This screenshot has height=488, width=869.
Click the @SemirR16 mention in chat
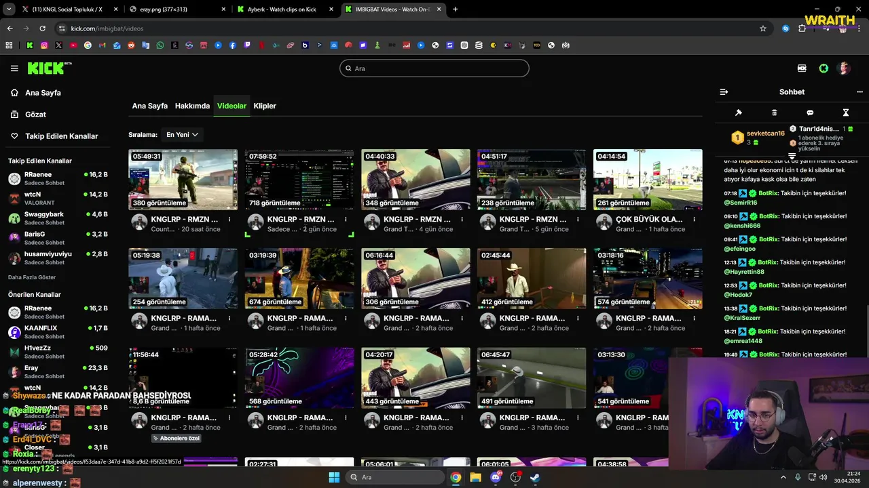(741, 203)
